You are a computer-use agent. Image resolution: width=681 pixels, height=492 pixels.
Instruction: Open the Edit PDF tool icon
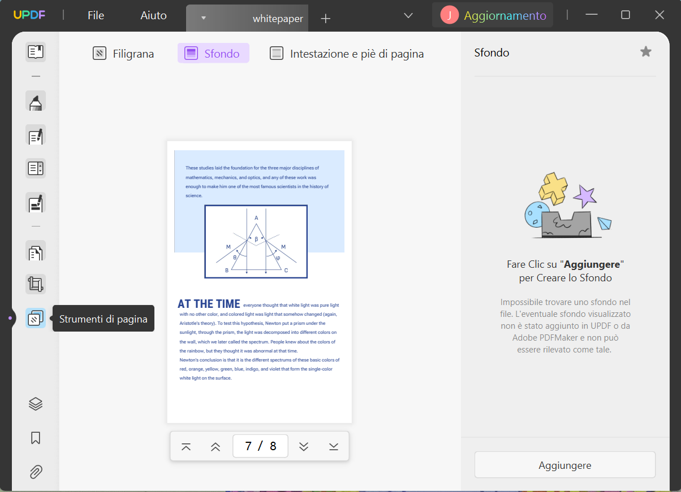(x=36, y=135)
